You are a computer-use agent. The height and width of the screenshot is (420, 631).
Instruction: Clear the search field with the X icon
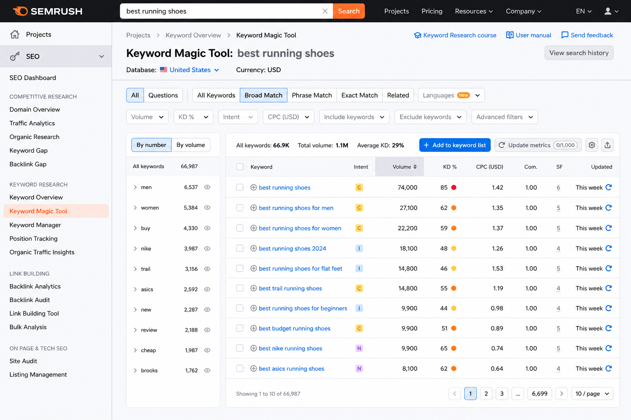[x=325, y=11]
